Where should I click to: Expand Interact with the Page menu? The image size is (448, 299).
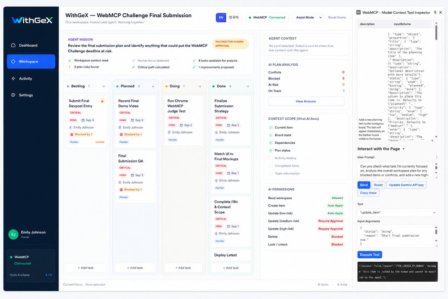point(404,149)
